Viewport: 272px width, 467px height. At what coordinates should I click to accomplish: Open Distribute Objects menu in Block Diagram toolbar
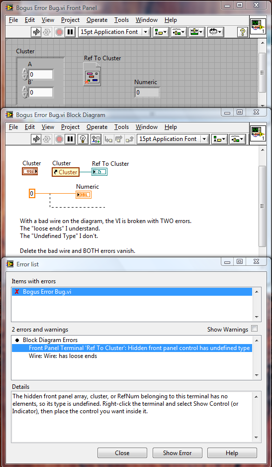pos(238,139)
